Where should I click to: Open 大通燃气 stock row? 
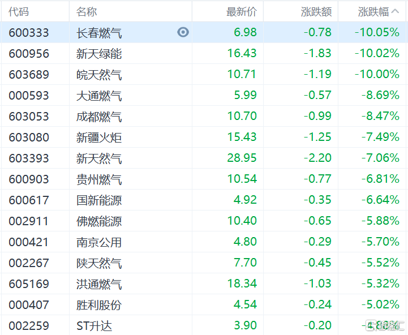99,96
